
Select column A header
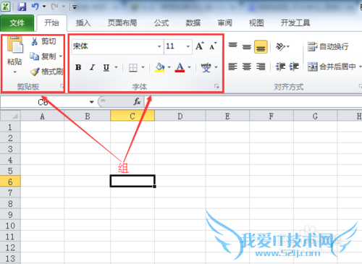43,116
